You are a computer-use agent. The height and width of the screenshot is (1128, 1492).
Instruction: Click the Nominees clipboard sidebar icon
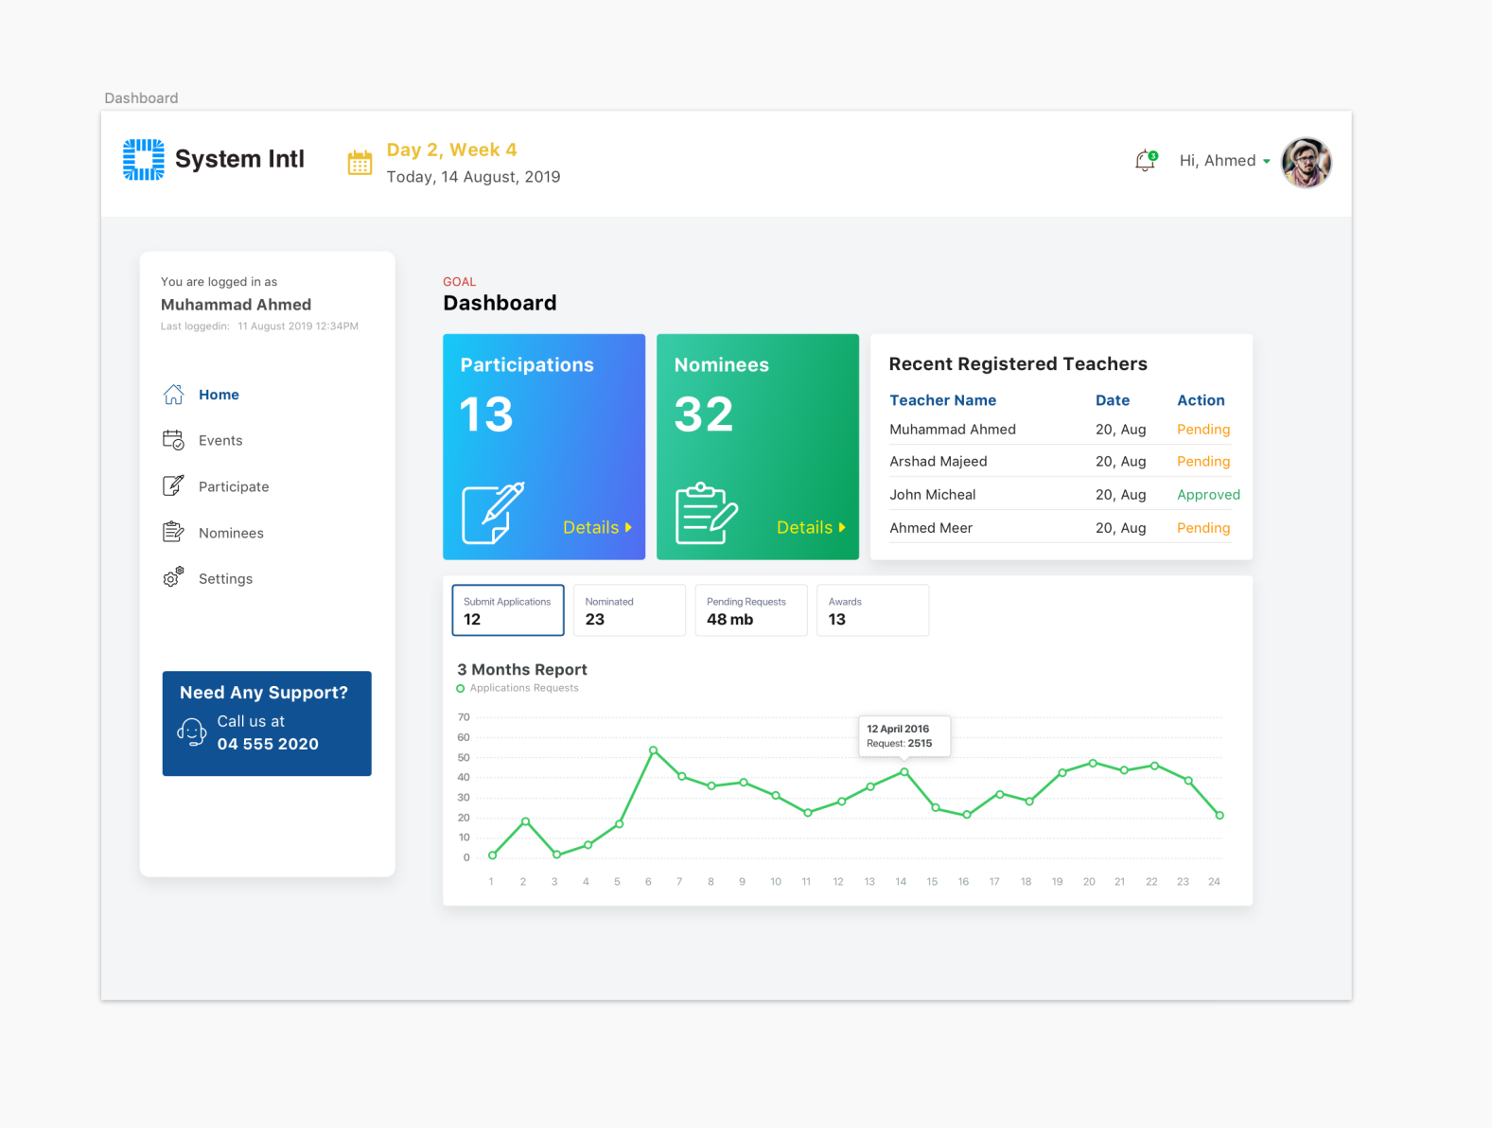pyautogui.click(x=173, y=532)
